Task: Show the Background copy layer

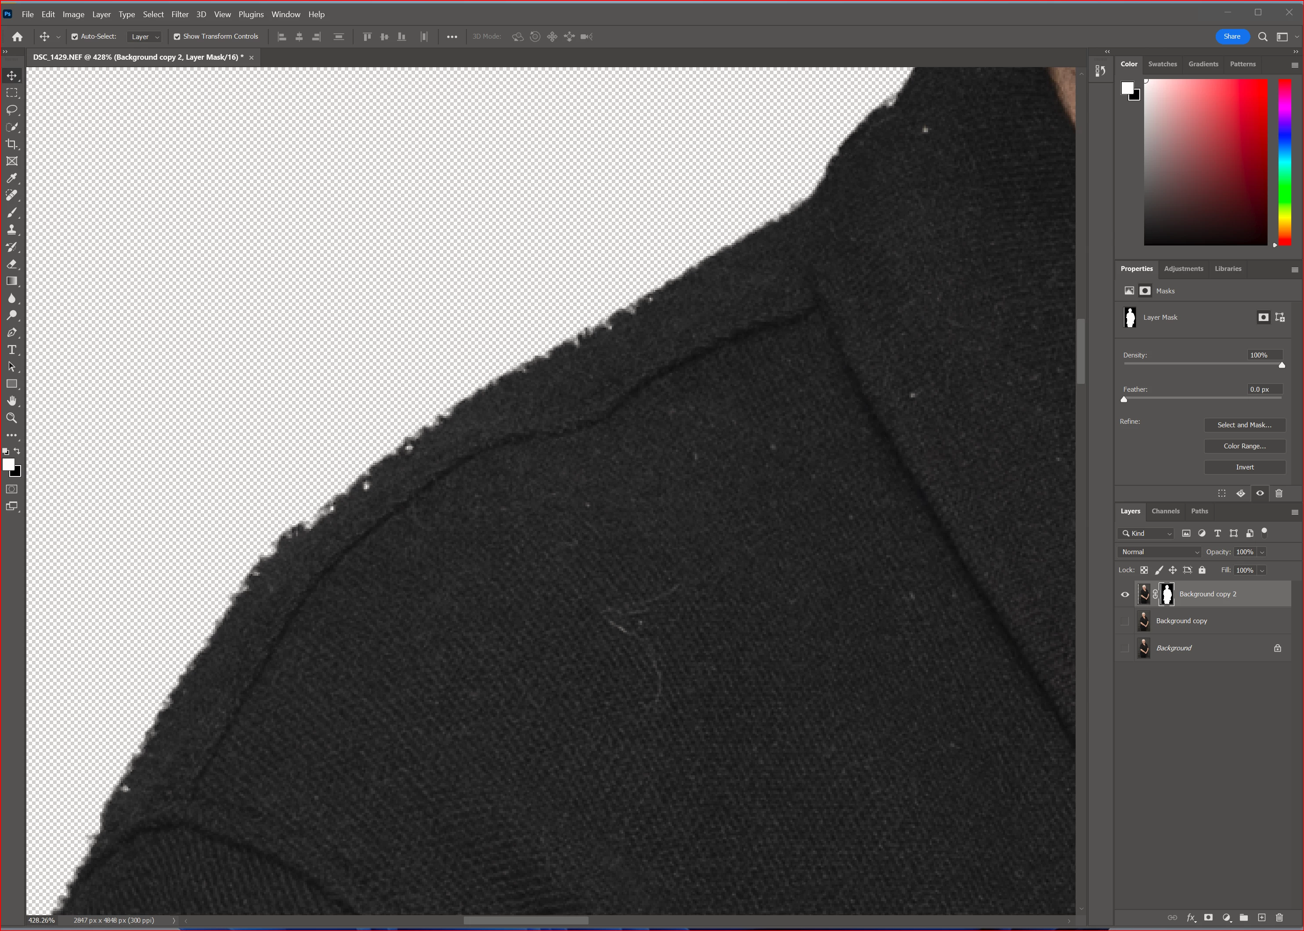Action: (x=1125, y=621)
